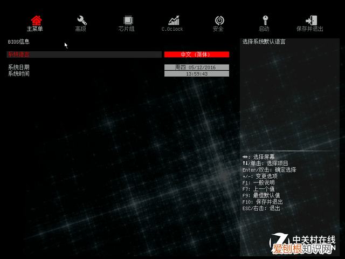The image size is (345, 259).
Task: Select the 系统日期 setting label
Action: pyautogui.click(x=19, y=67)
